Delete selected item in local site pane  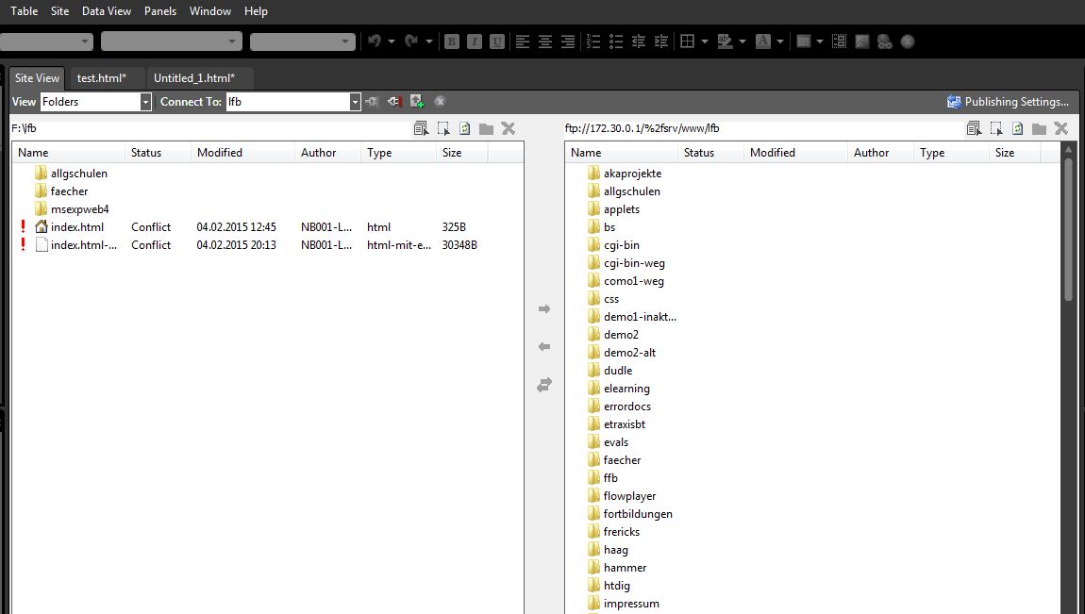(508, 127)
